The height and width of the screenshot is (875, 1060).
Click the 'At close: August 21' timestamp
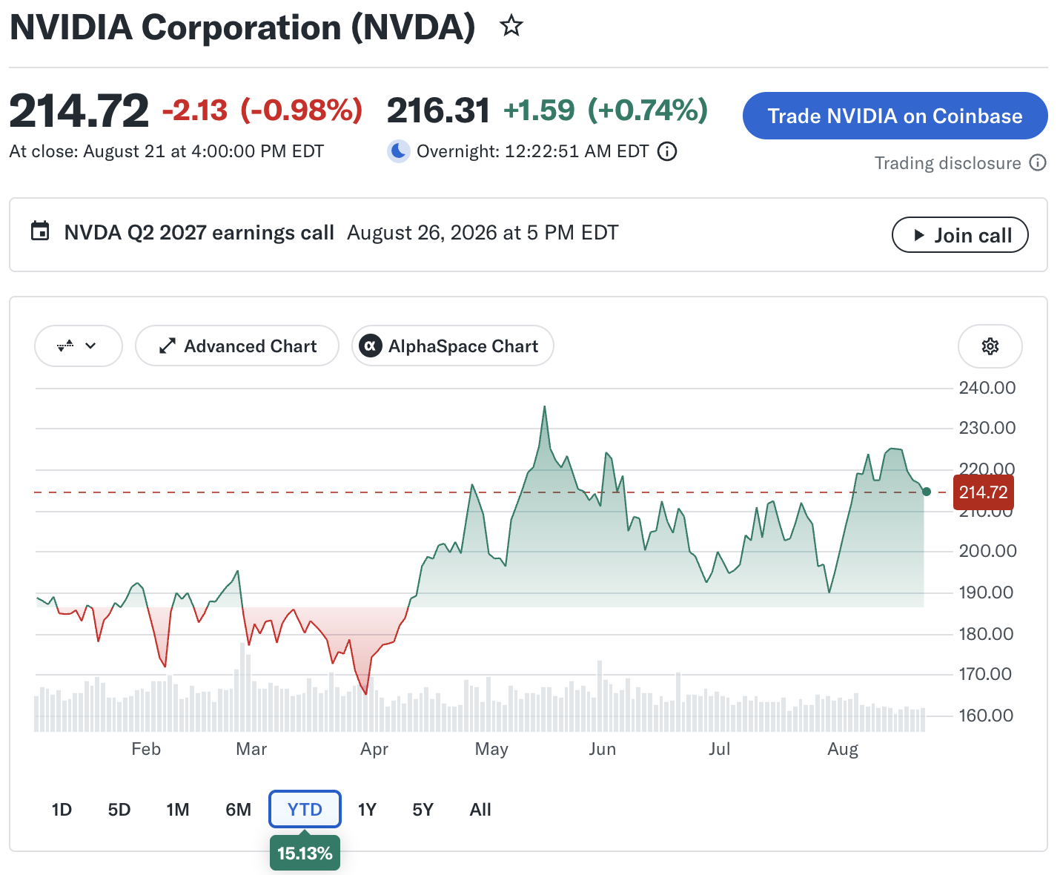click(167, 151)
